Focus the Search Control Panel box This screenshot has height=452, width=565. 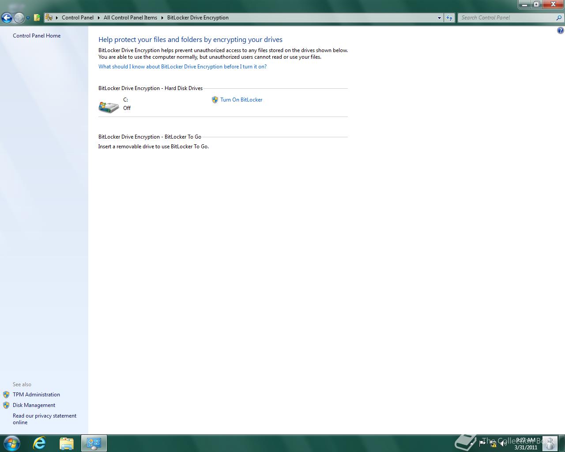507,18
